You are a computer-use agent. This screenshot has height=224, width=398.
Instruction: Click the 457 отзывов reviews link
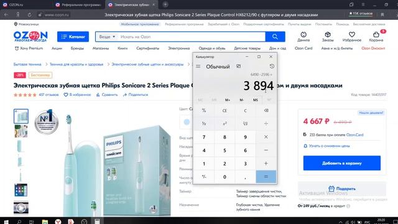tap(49, 95)
